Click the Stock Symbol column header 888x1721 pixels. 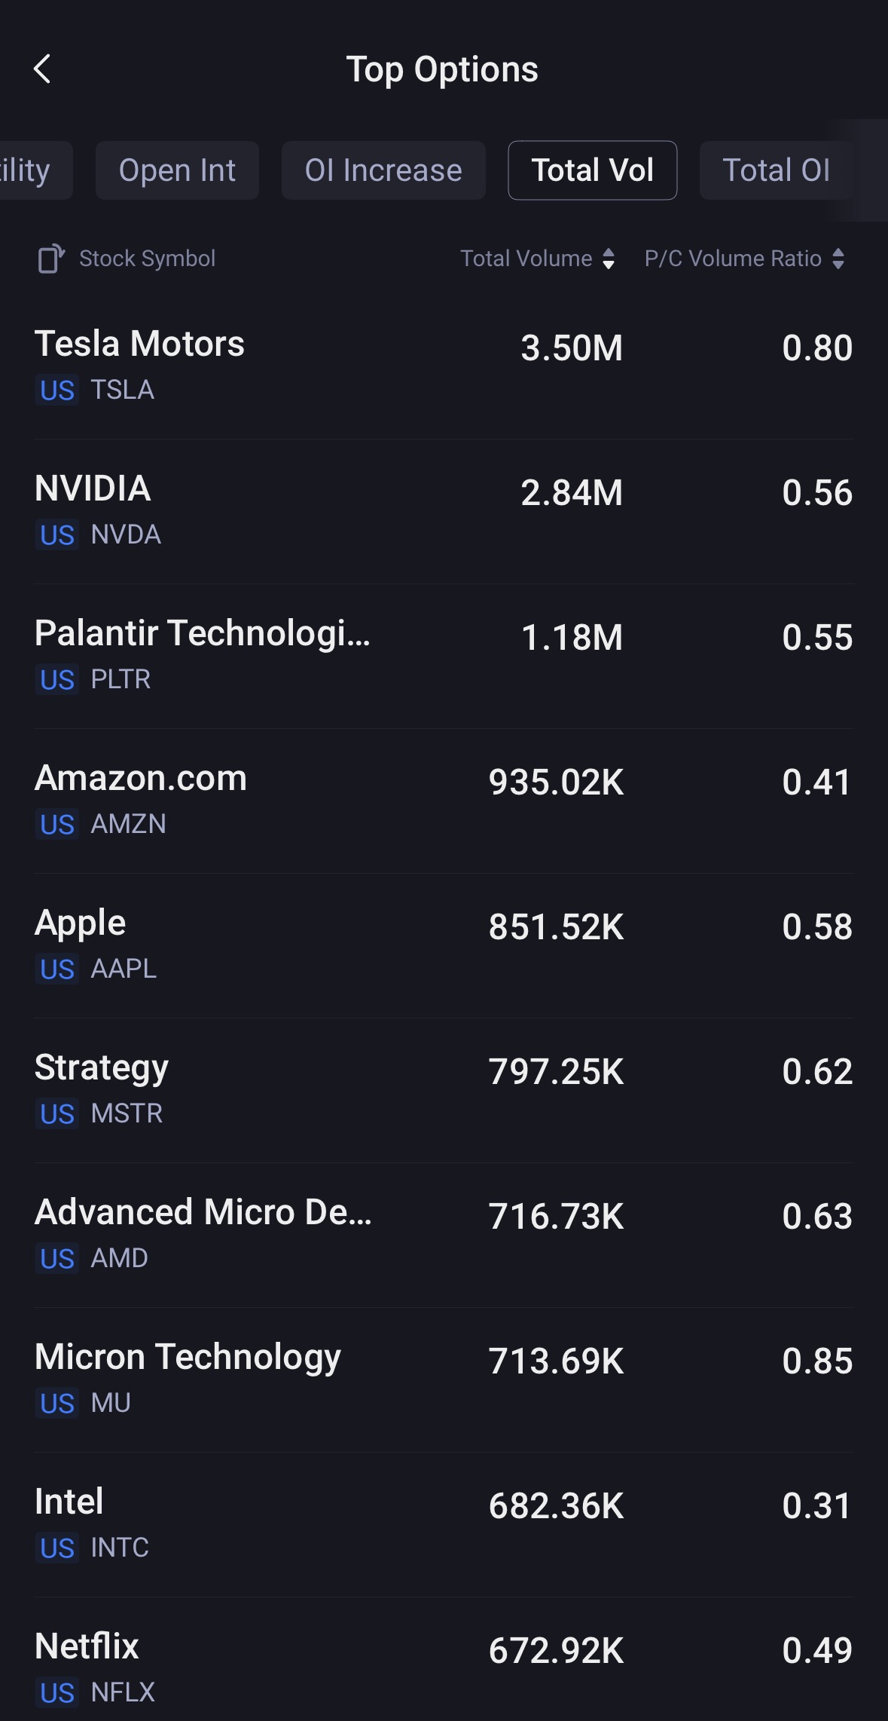point(148,259)
